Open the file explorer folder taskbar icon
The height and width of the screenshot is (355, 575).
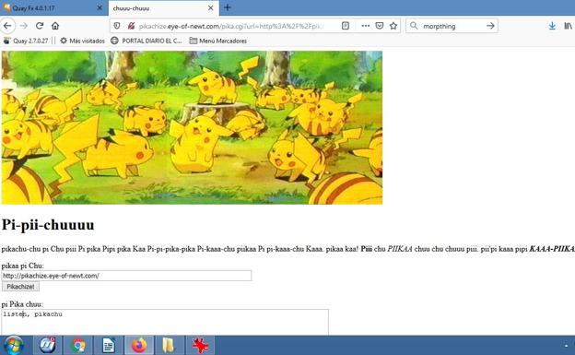tap(169, 345)
